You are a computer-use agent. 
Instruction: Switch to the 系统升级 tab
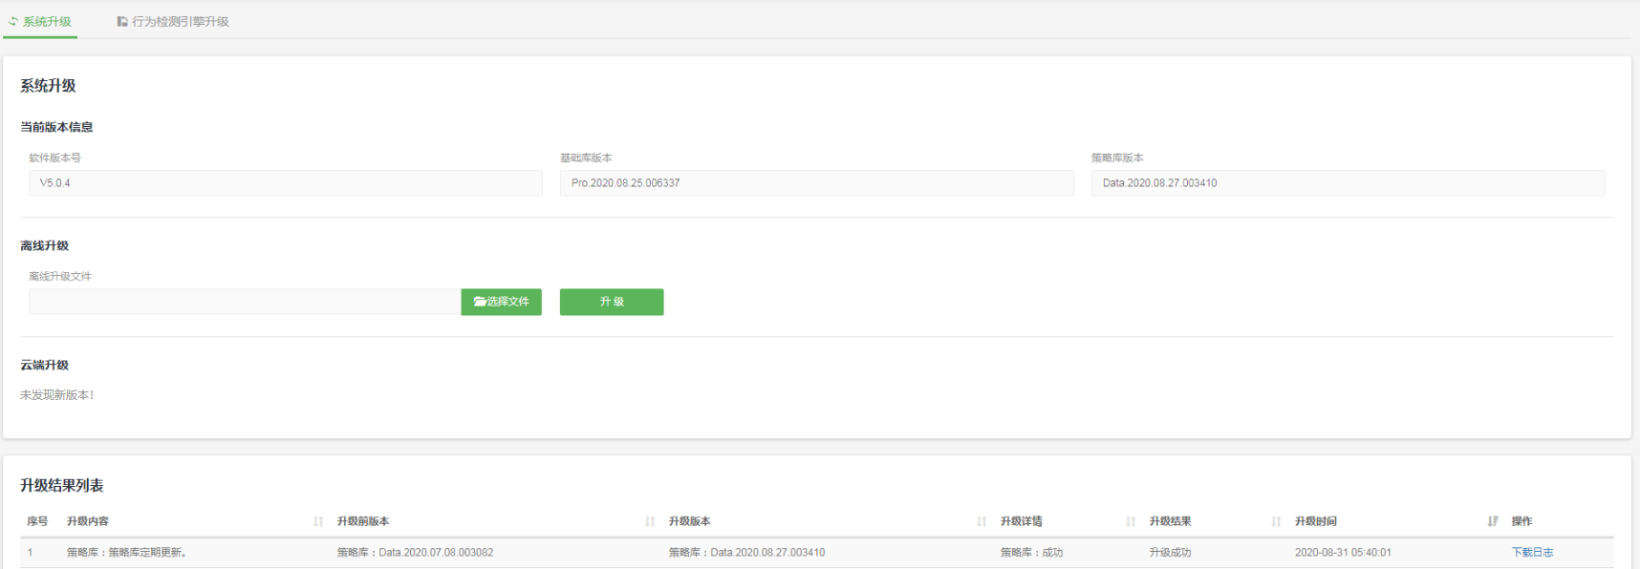coord(40,21)
